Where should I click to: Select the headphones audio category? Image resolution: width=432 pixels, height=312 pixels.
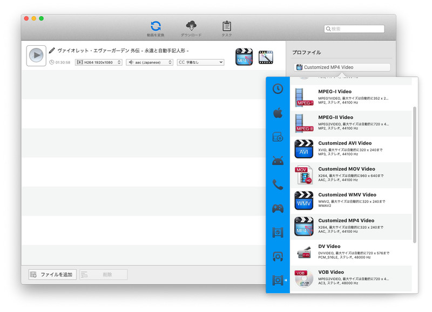(278, 256)
